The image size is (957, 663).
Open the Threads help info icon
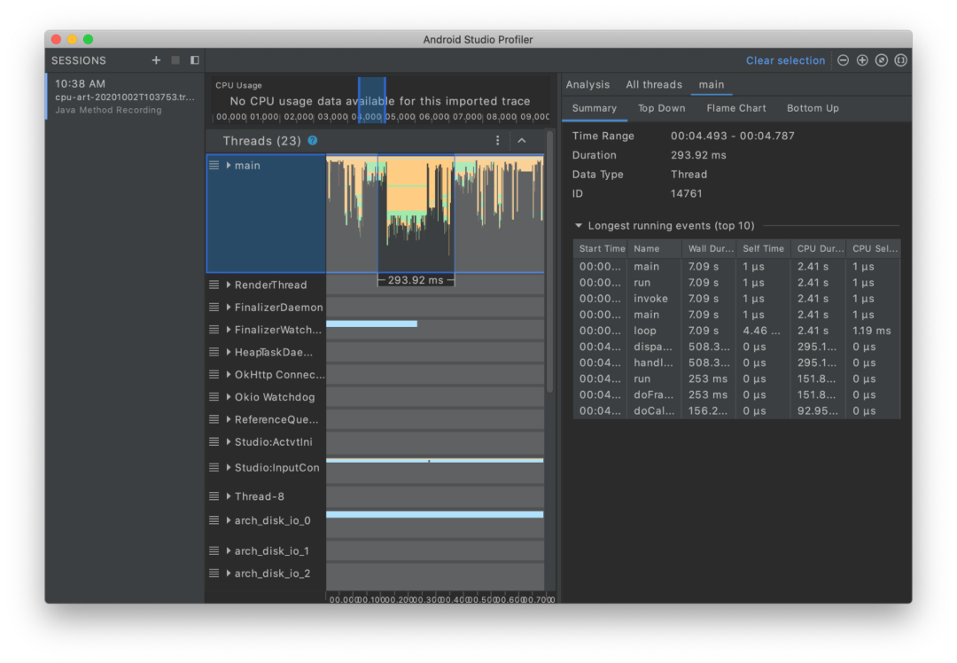[x=313, y=141]
